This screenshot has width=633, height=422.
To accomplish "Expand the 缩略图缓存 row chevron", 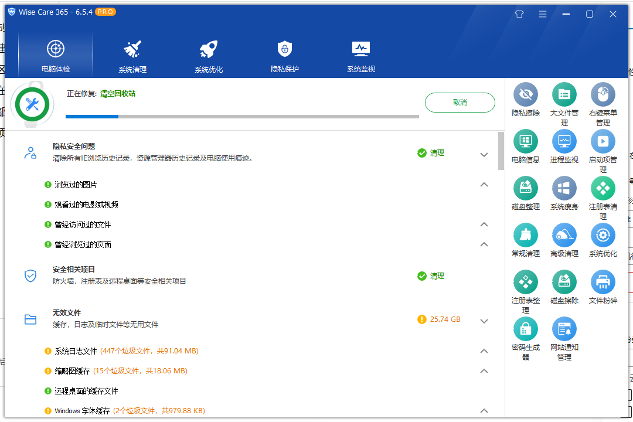I will [x=484, y=370].
